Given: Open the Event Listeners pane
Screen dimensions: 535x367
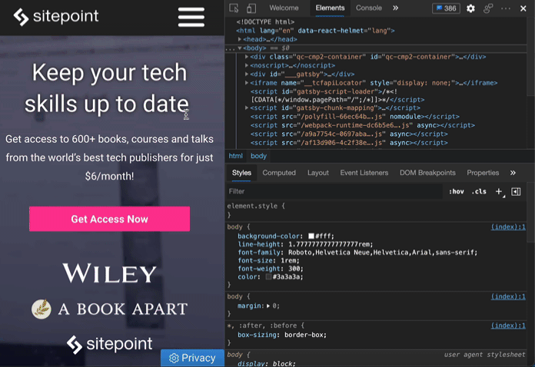Looking at the screenshot, I should [364, 173].
